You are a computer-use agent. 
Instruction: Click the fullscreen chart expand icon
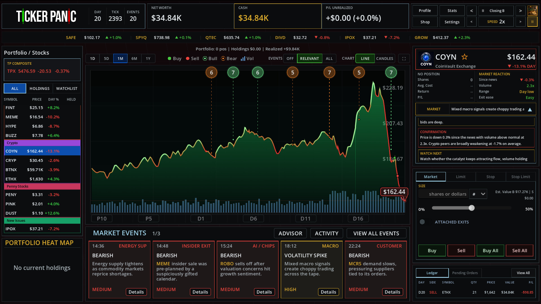404,59
